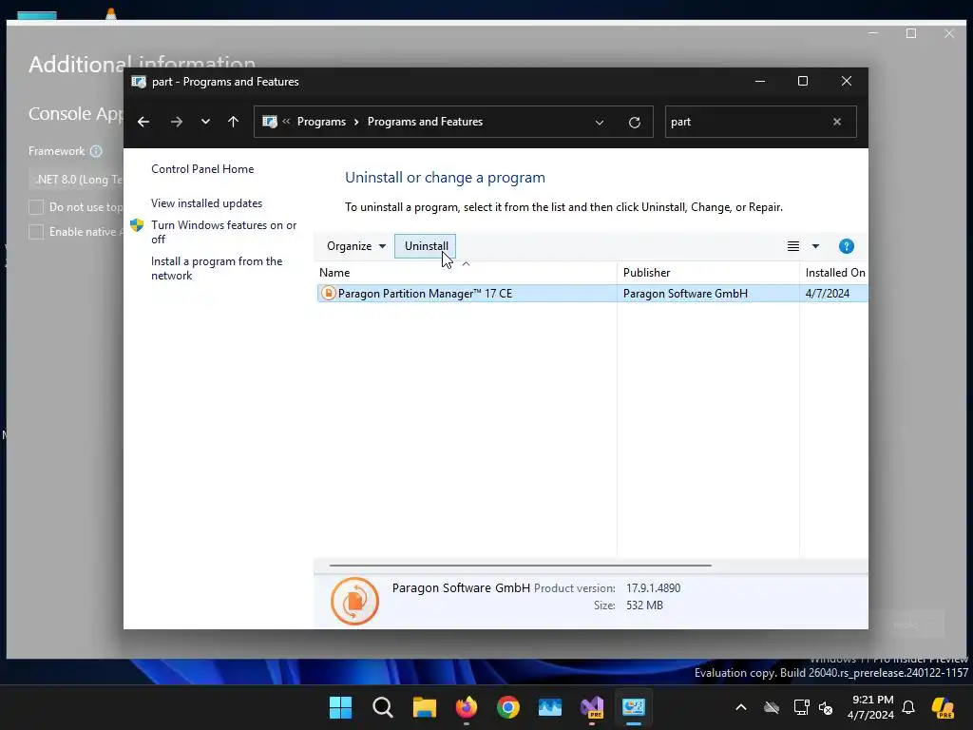
Task: Open Copilot Preview icon in taskbar corner
Action: [943, 707]
